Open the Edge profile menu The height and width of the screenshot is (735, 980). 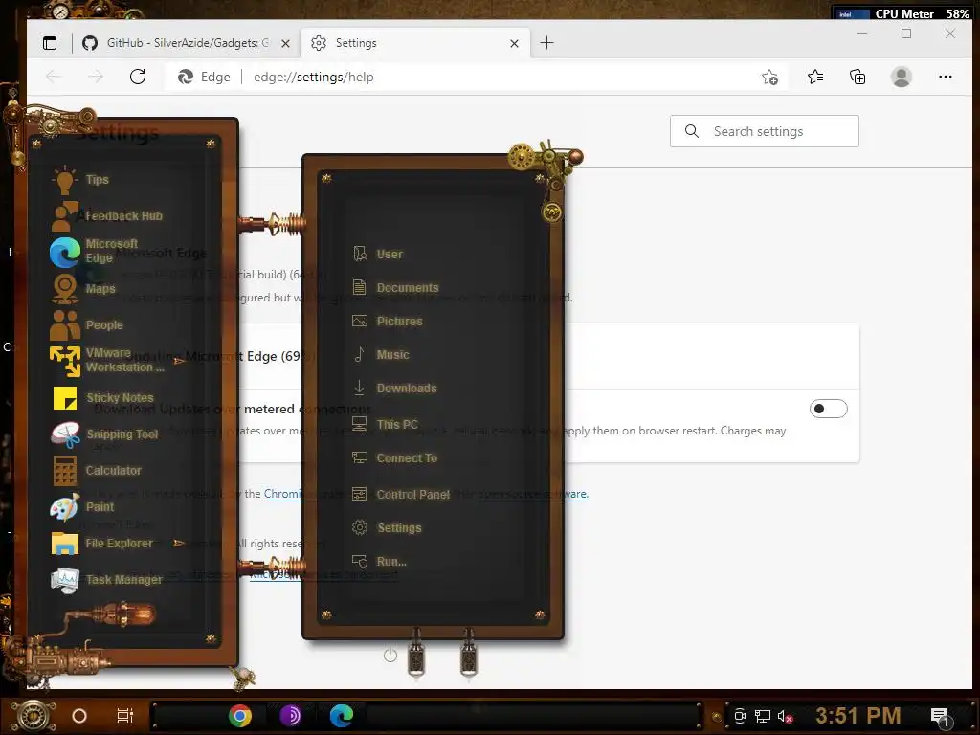(x=902, y=77)
